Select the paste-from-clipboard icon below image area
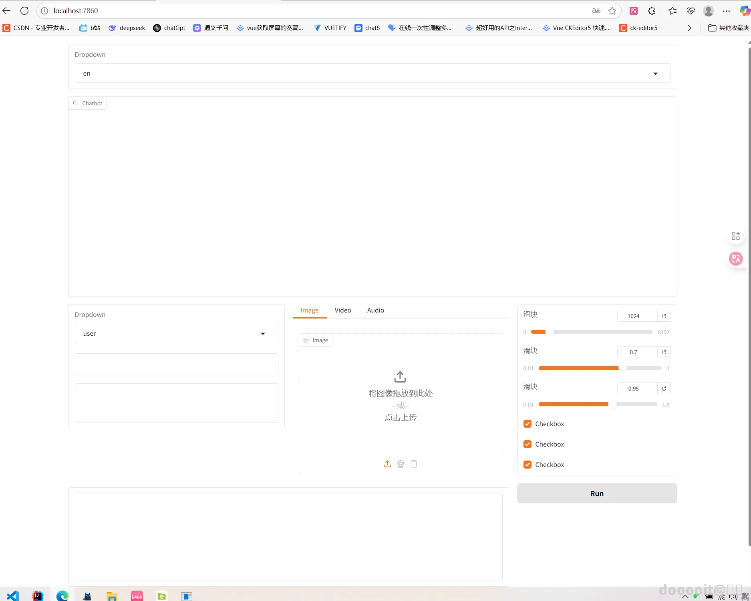 click(414, 464)
